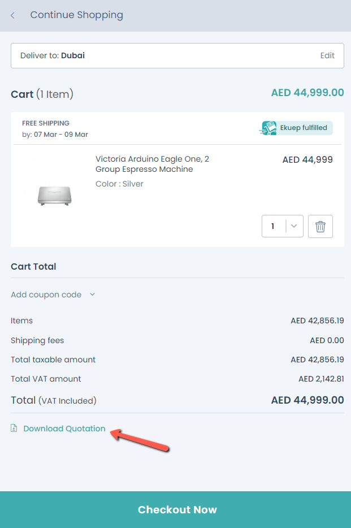Viewport: 351px width, 528px height.
Task: Click the item price AED 44,999
Action: pyautogui.click(x=307, y=159)
